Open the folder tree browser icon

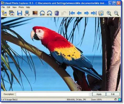point(4,13)
